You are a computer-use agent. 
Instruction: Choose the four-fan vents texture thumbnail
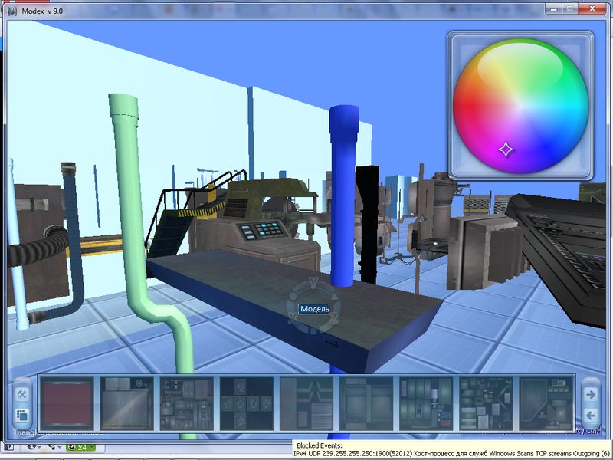click(245, 402)
